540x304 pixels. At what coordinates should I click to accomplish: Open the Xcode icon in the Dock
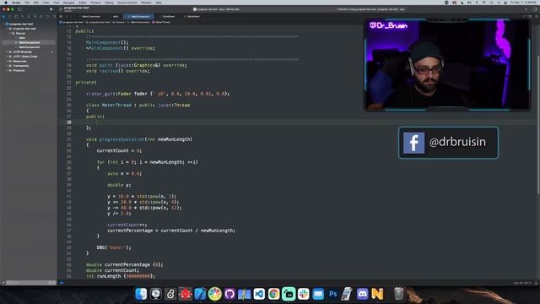coord(200,294)
